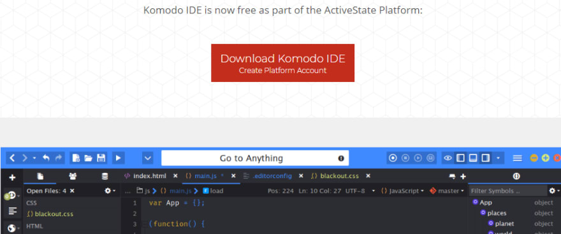Create a new file from toolbar

pyautogui.click(x=76, y=158)
